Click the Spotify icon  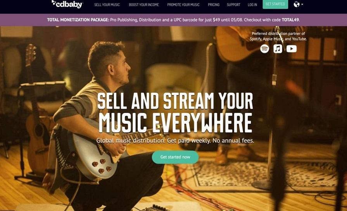click(264, 49)
